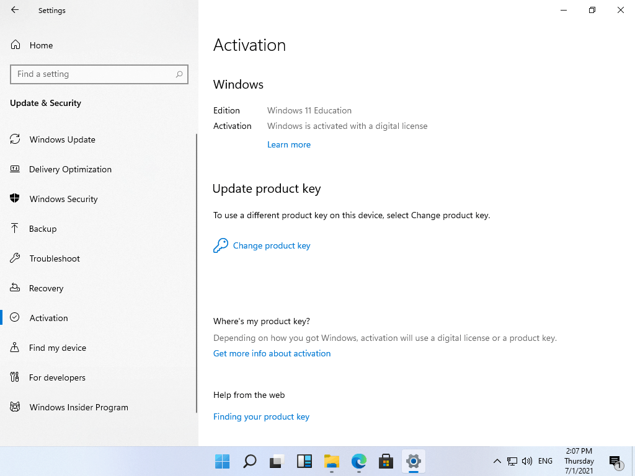The width and height of the screenshot is (635, 476).
Task: Go to Settings Home via the house icon
Action: click(x=15, y=45)
